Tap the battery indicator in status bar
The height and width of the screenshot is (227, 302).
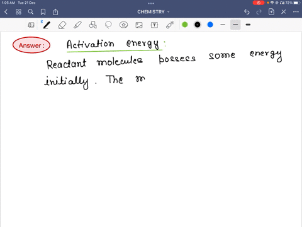298,3
